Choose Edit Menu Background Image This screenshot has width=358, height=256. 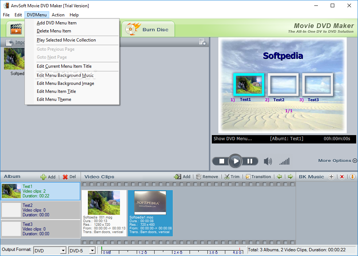click(72, 83)
